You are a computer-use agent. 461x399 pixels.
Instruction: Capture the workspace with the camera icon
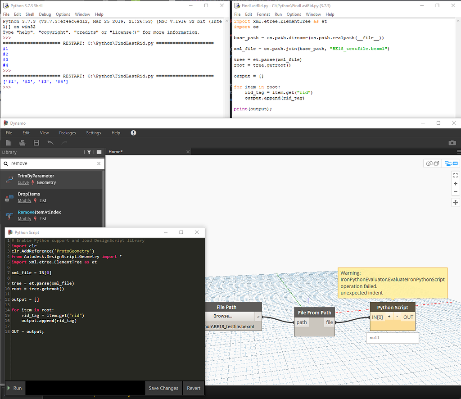click(452, 143)
